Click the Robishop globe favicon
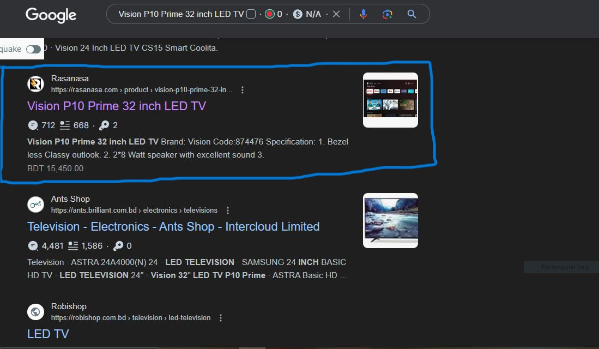 click(x=35, y=312)
